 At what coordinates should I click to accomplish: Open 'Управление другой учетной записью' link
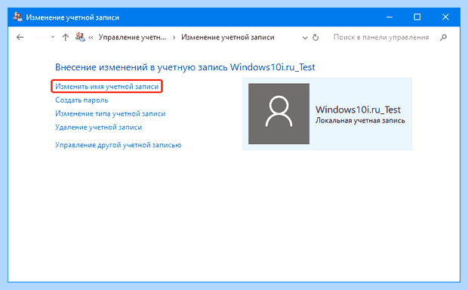coord(119,145)
